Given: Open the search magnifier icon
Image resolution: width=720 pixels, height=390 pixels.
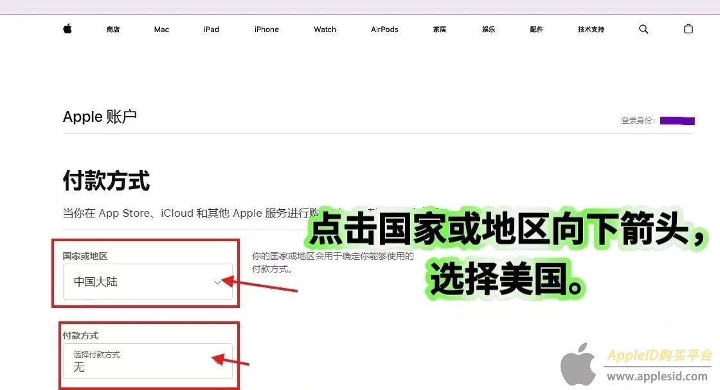Looking at the screenshot, I should tap(643, 29).
